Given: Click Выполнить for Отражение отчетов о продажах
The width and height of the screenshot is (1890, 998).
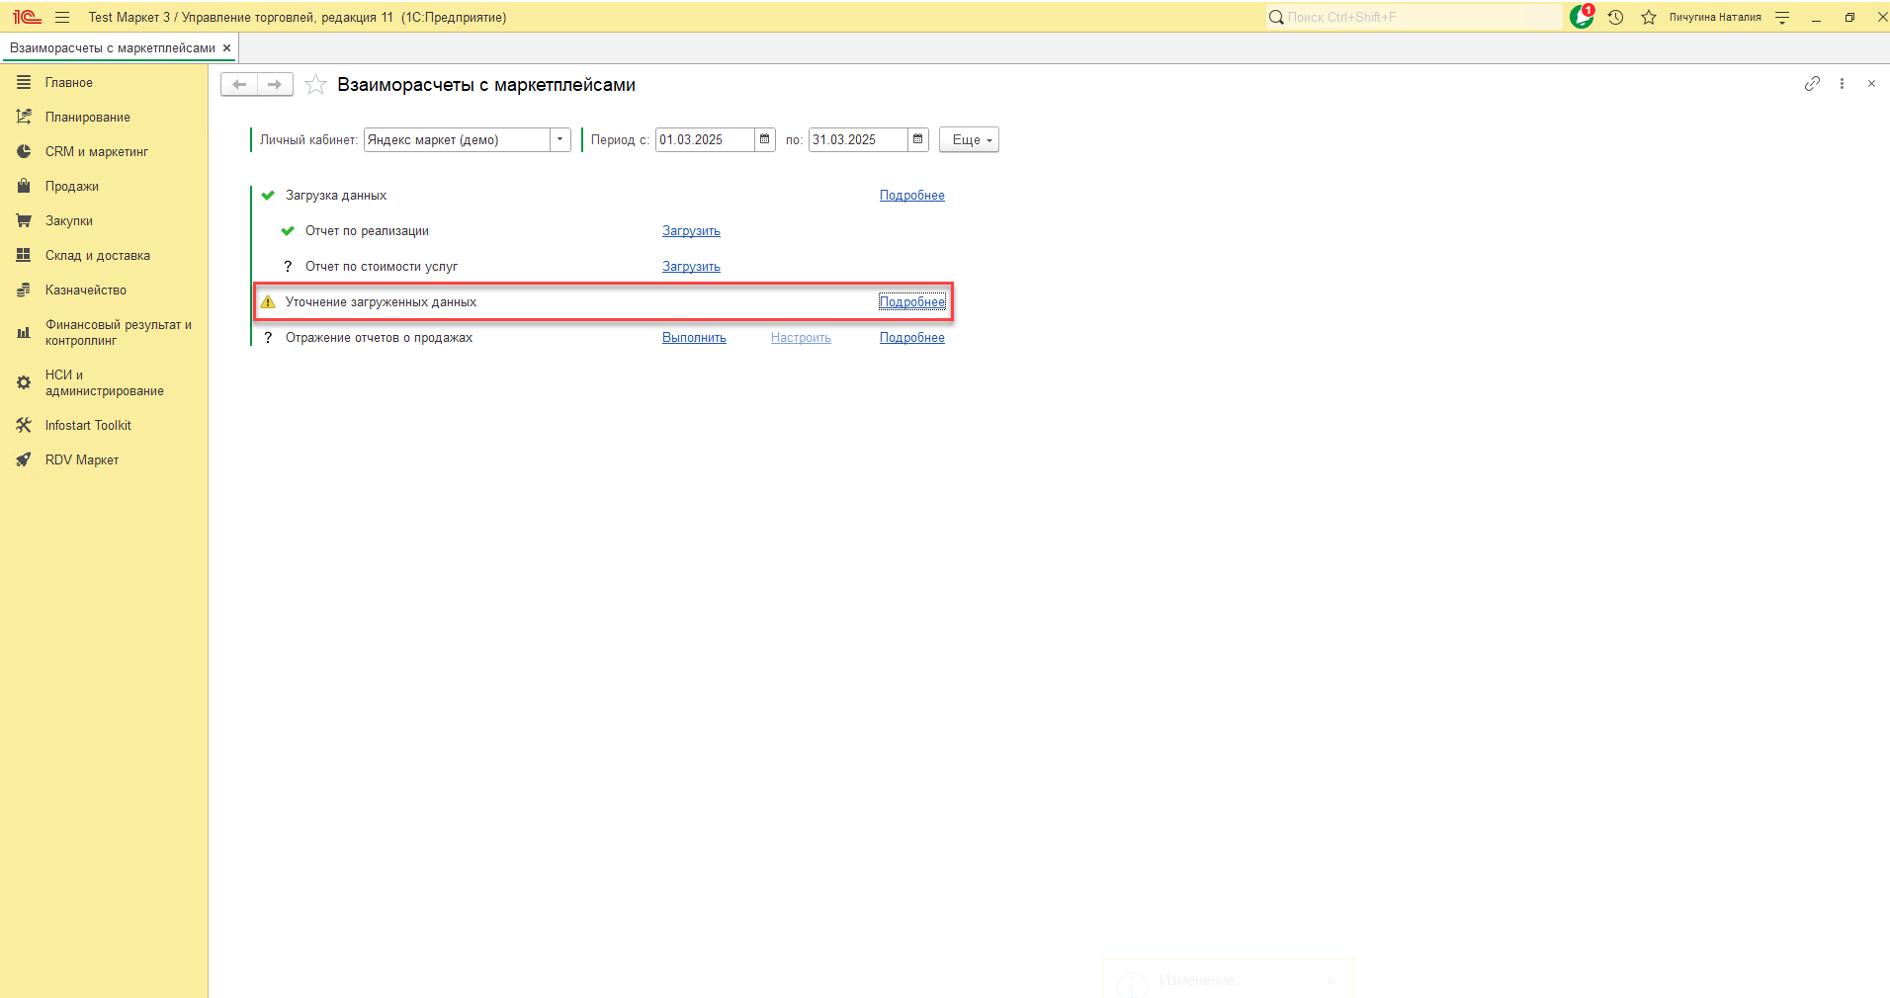Looking at the screenshot, I should pyautogui.click(x=694, y=338).
